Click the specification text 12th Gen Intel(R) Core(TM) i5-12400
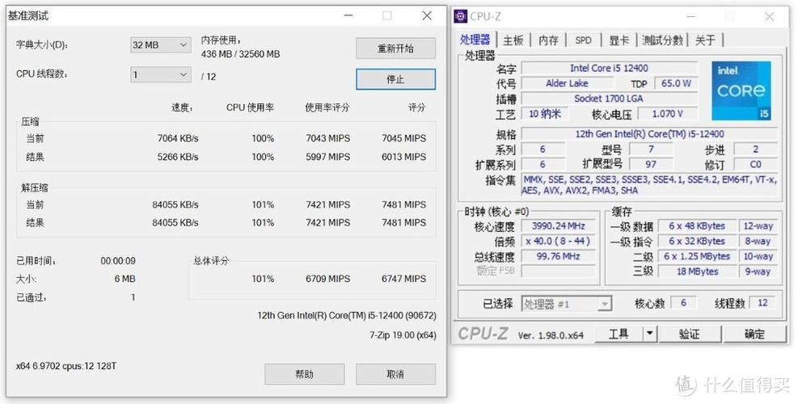This screenshot has height=404, width=798. pyautogui.click(x=650, y=134)
